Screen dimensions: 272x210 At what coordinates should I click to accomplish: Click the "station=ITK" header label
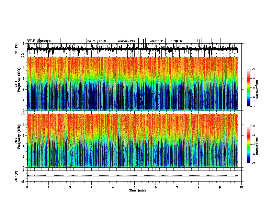tap(127, 41)
